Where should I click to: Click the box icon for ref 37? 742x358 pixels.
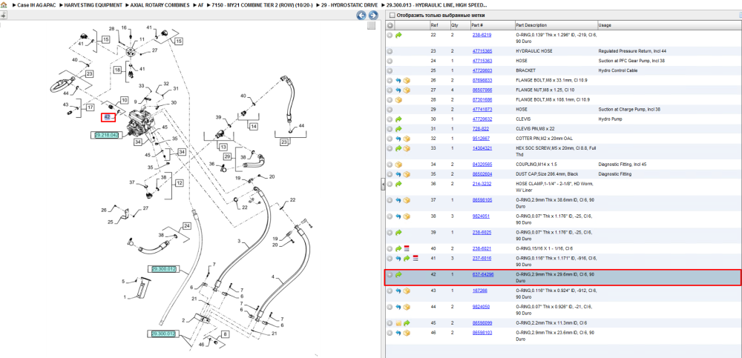click(x=407, y=200)
